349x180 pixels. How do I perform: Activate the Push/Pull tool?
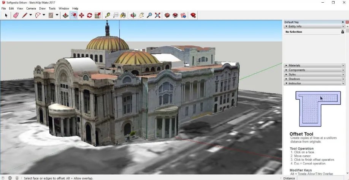point(65,15)
